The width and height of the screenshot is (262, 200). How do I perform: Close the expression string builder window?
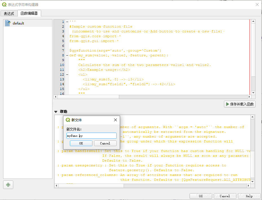tap(257, 5)
